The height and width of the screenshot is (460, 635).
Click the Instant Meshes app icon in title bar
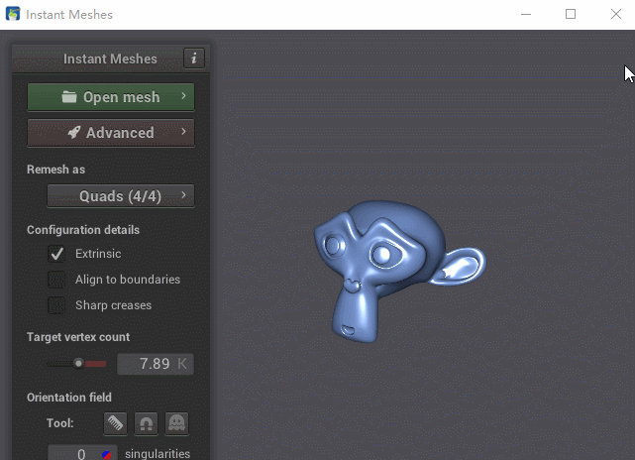(x=13, y=14)
